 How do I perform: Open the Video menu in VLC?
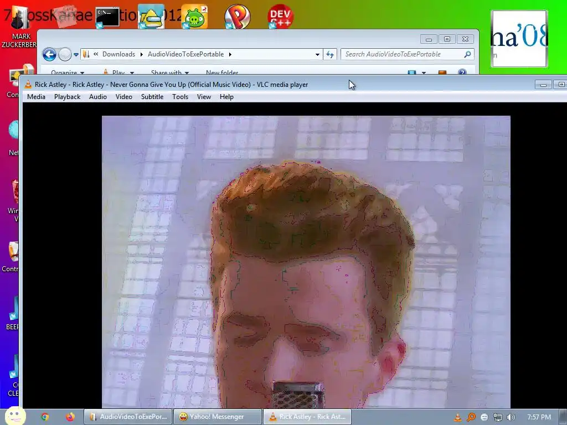coord(123,97)
